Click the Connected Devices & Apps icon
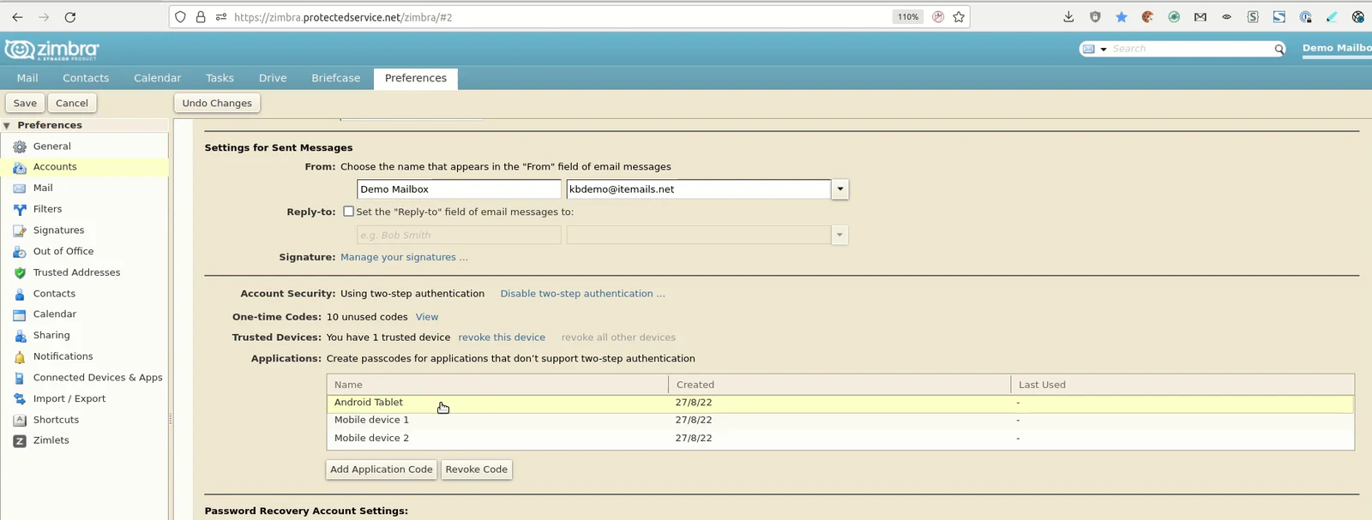Viewport: 1372px width, 520px height. click(20, 378)
